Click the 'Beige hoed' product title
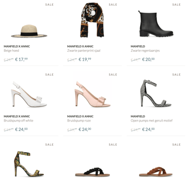The height and width of the screenshot is (185, 188). 11,50
